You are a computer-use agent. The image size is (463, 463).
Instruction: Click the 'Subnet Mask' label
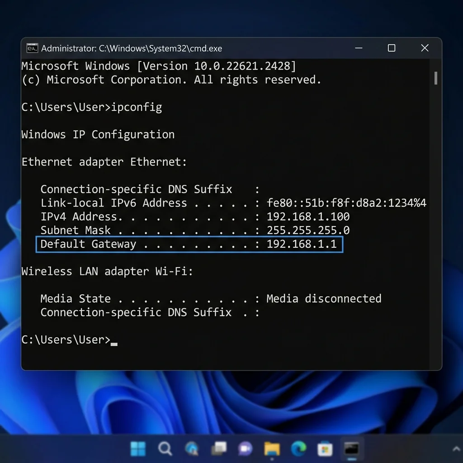(76, 230)
